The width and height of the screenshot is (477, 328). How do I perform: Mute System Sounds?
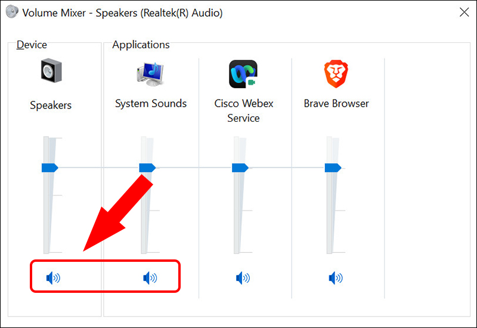point(150,277)
